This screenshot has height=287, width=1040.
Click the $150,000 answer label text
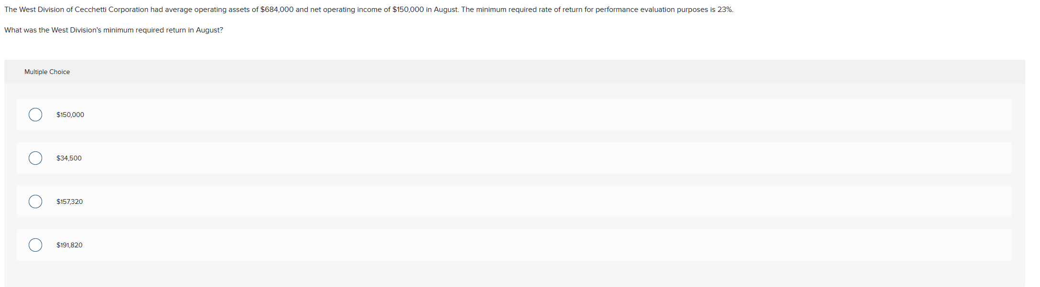click(70, 115)
